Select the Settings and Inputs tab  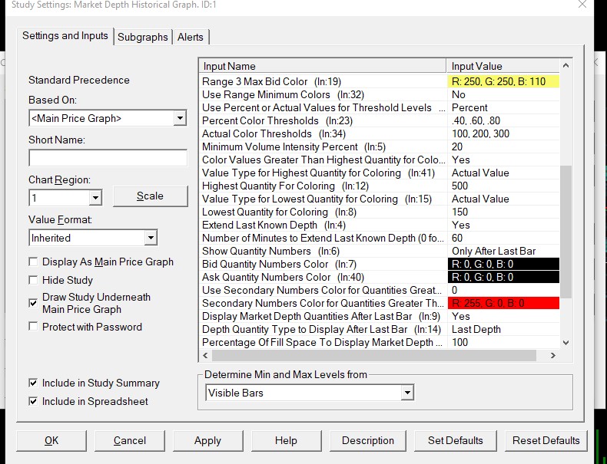65,36
